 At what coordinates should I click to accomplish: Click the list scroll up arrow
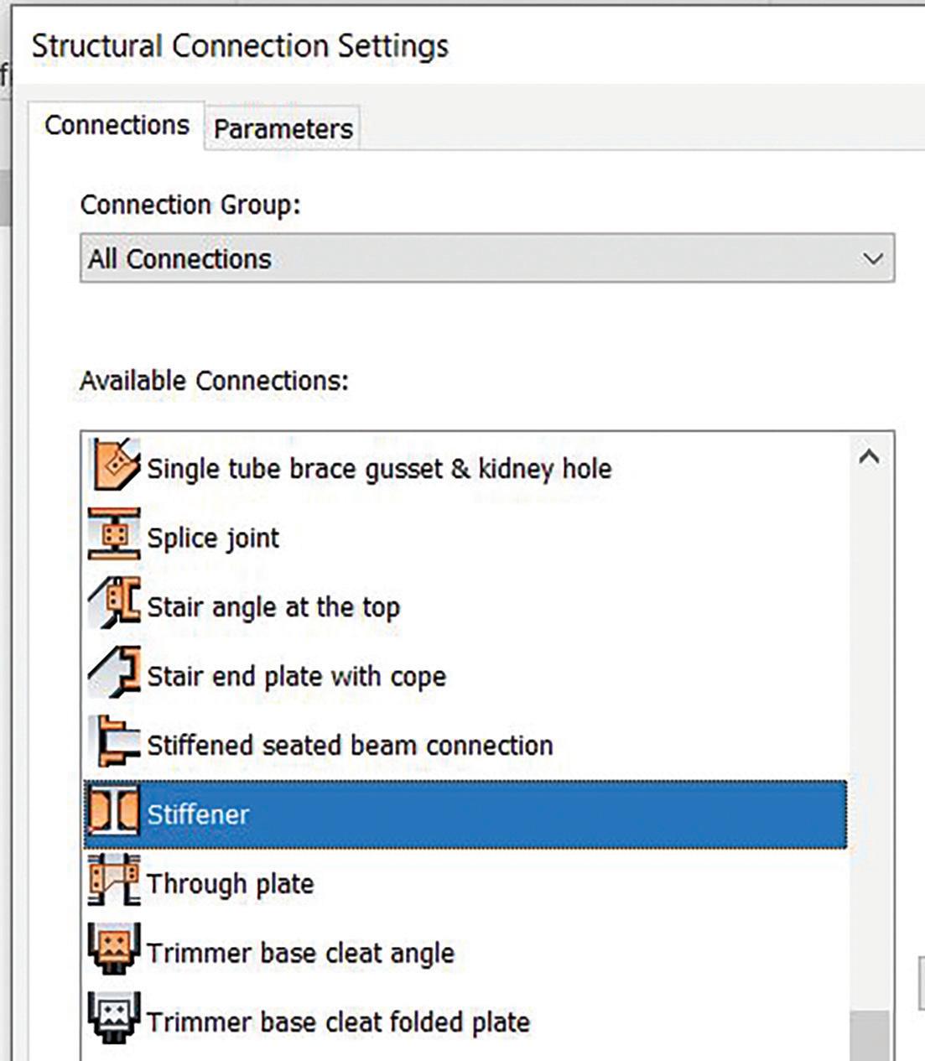point(870,457)
